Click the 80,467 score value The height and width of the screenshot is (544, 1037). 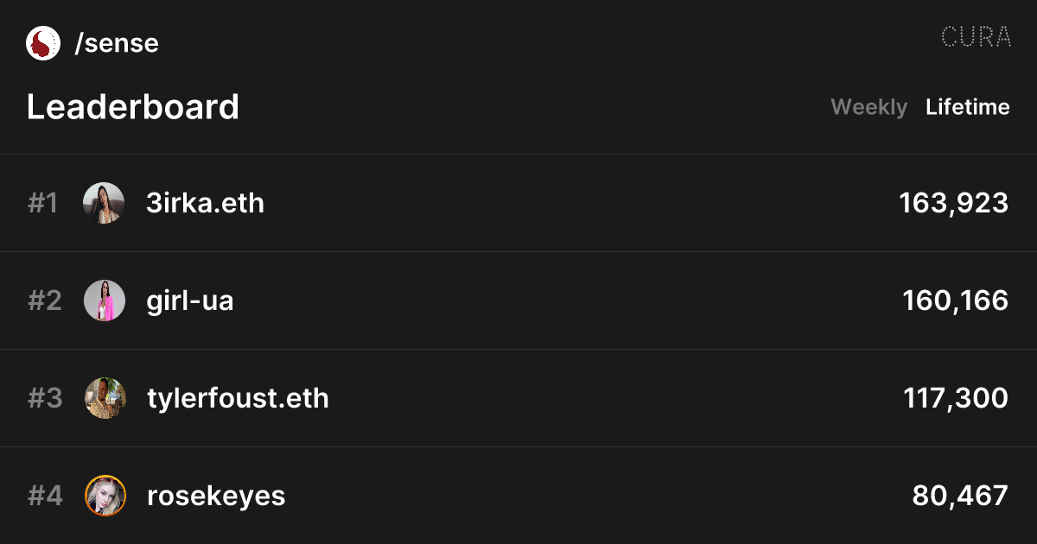pos(960,496)
